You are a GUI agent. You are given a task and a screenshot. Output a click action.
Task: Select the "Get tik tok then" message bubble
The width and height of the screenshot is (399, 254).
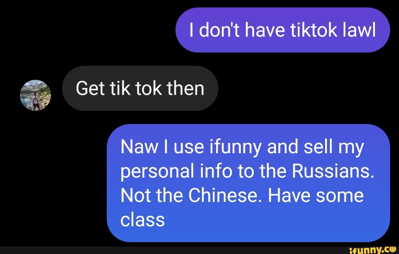tap(140, 88)
